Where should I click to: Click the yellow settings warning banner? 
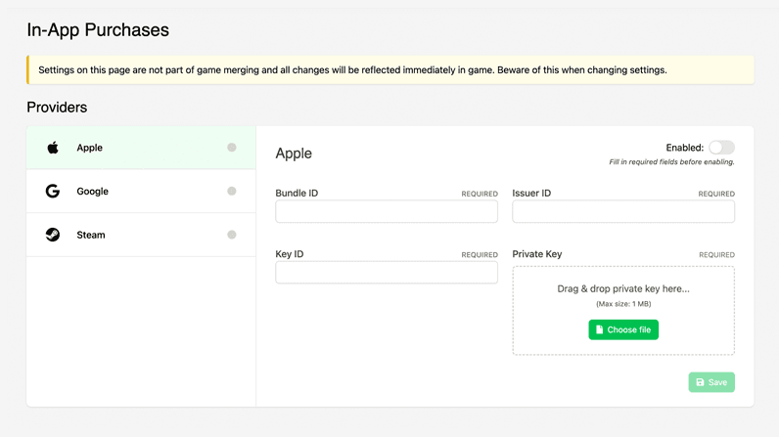[x=390, y=70]
